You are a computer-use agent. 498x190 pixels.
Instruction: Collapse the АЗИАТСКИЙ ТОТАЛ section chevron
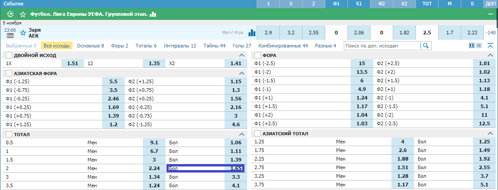point(490,133)
